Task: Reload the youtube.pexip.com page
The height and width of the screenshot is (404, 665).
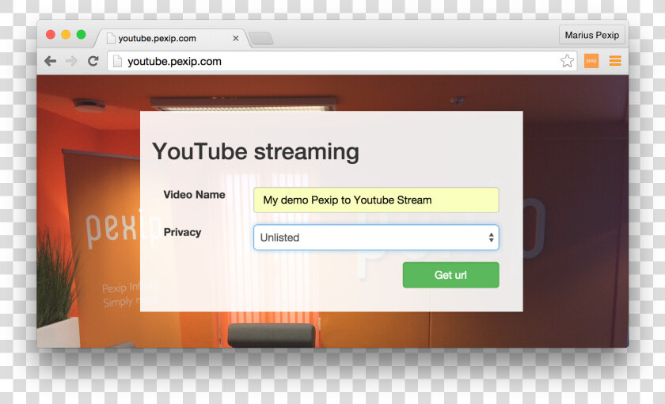Action: [93, 61]
